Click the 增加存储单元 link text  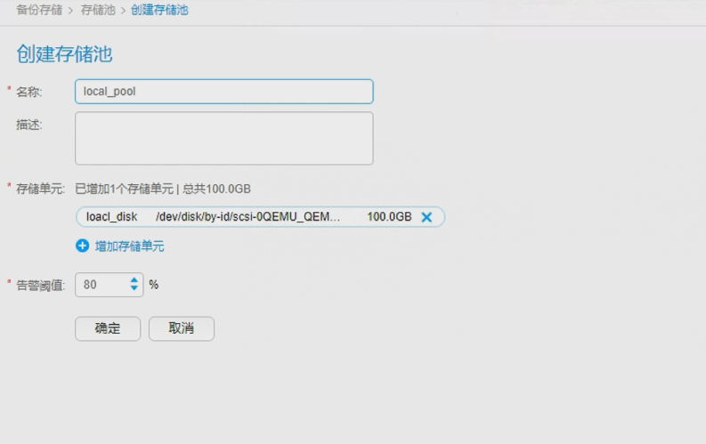coord(129,246)
